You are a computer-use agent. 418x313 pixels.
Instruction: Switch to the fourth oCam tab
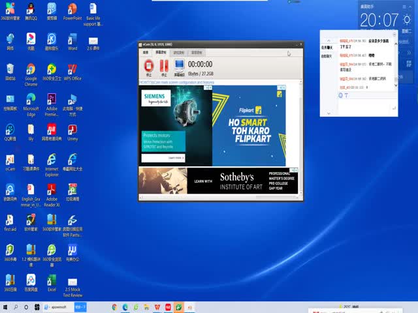tap(197, 52)
